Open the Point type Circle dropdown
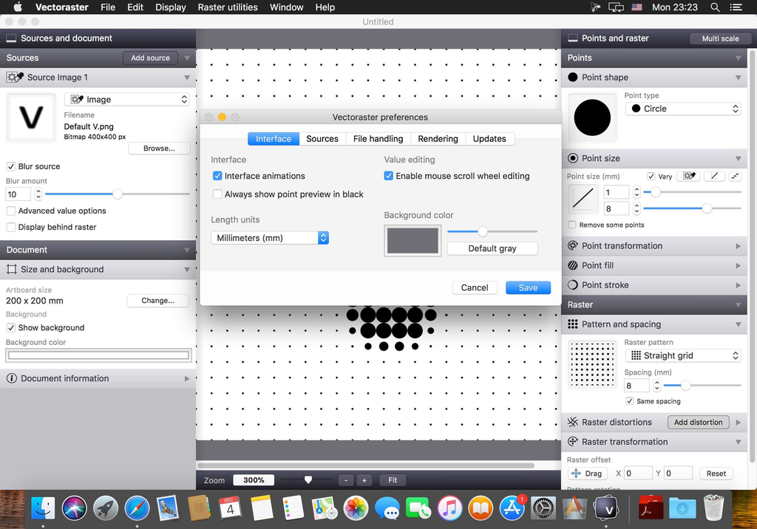 pyautogui.click(x=682, y=109)
